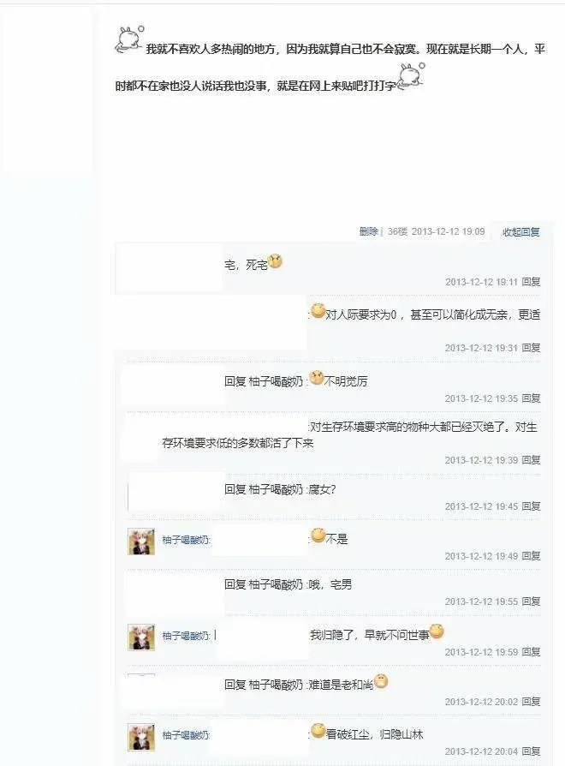Click the emoji after 我归隐了，早就不问世事
The image size is (565, 766).
point(437,631)
